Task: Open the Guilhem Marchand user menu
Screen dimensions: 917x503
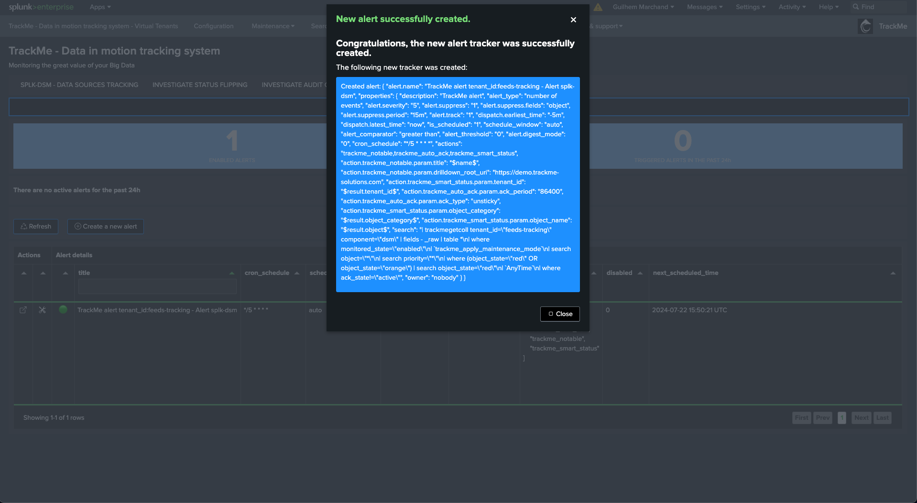Action: 643,7
